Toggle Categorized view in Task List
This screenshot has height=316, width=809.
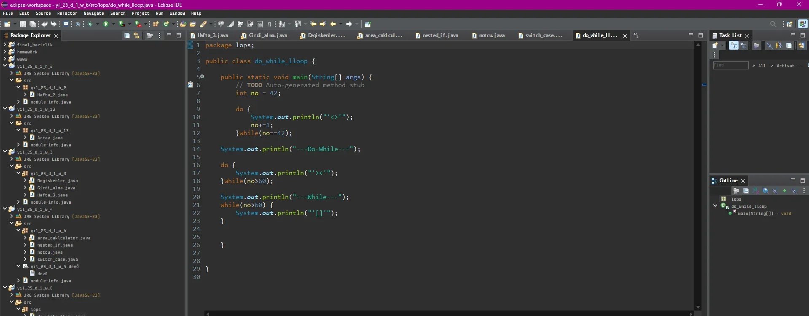pos(734,45)
